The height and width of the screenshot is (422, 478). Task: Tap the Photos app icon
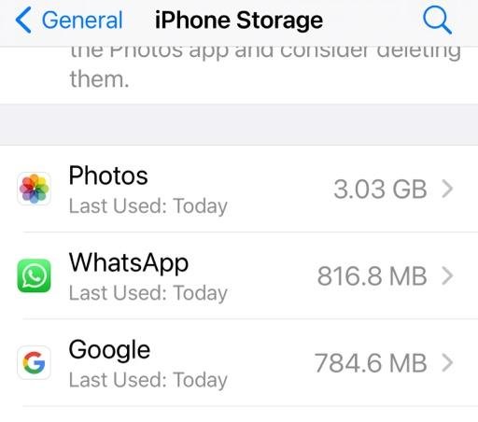[x=34, y=189]
